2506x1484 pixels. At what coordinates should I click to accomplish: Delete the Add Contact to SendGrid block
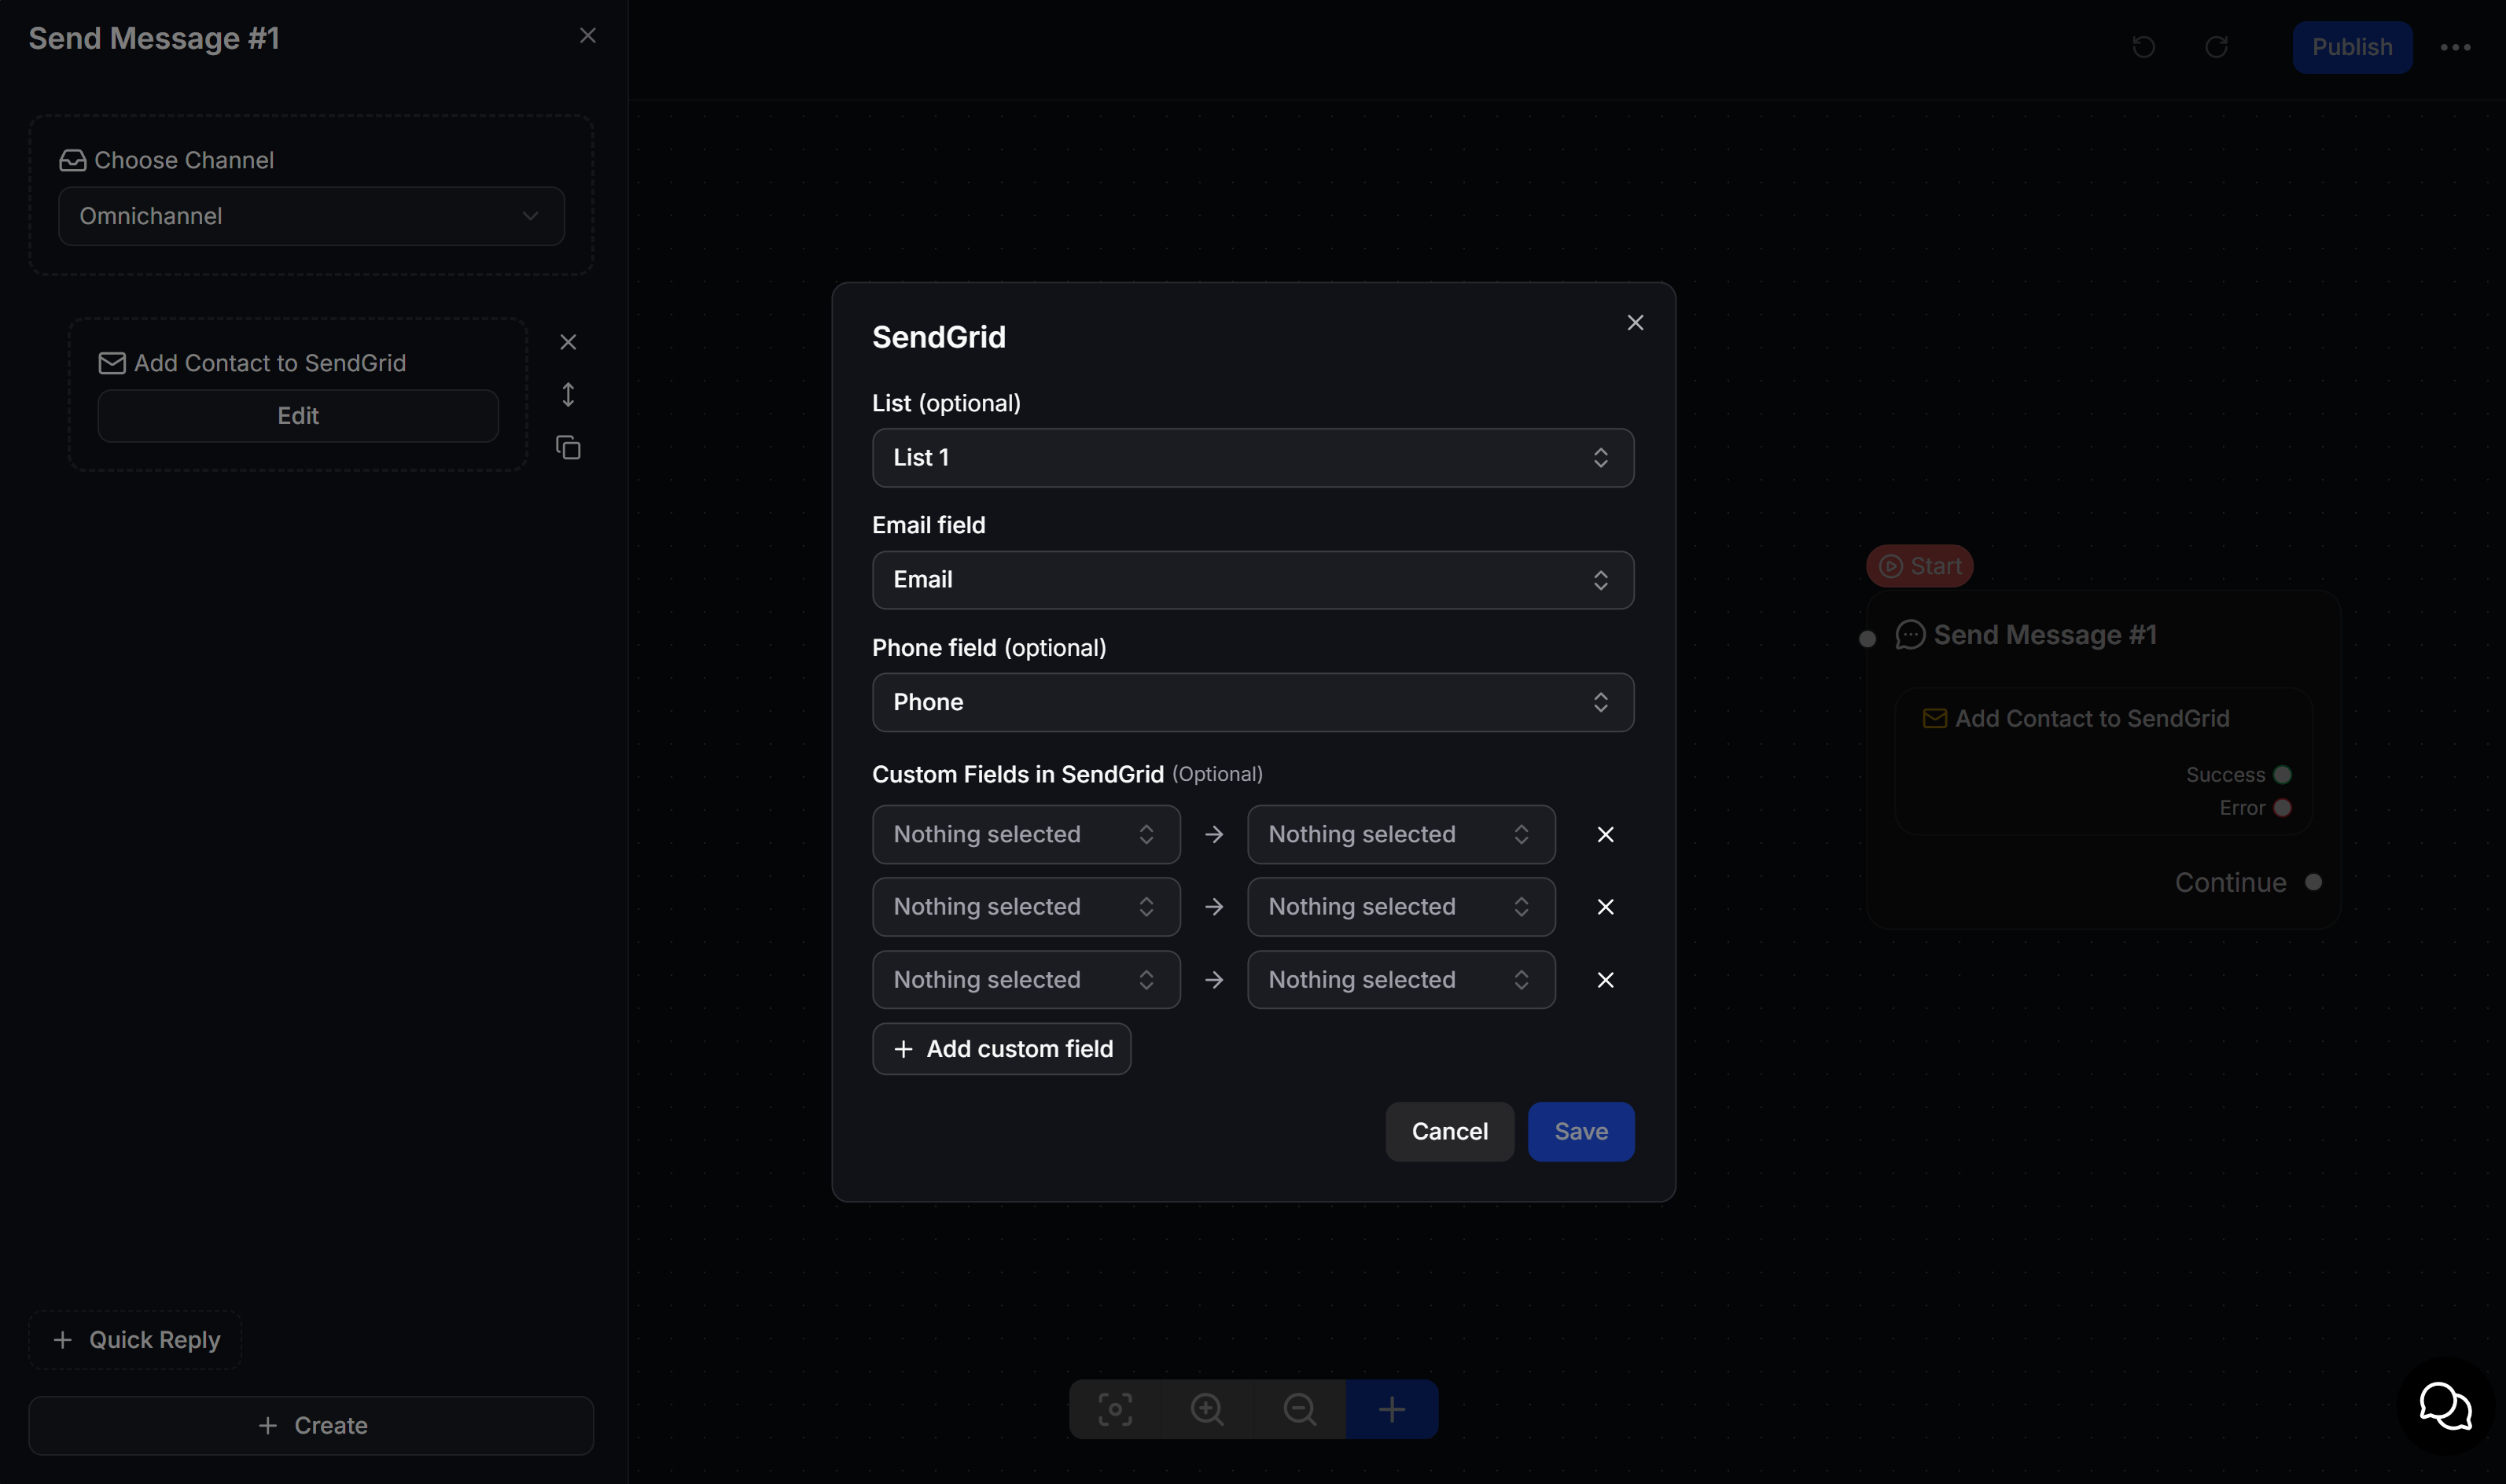(x=568, y=342)
